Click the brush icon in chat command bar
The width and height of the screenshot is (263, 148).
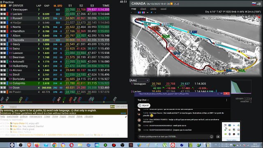tap(126, 116)
